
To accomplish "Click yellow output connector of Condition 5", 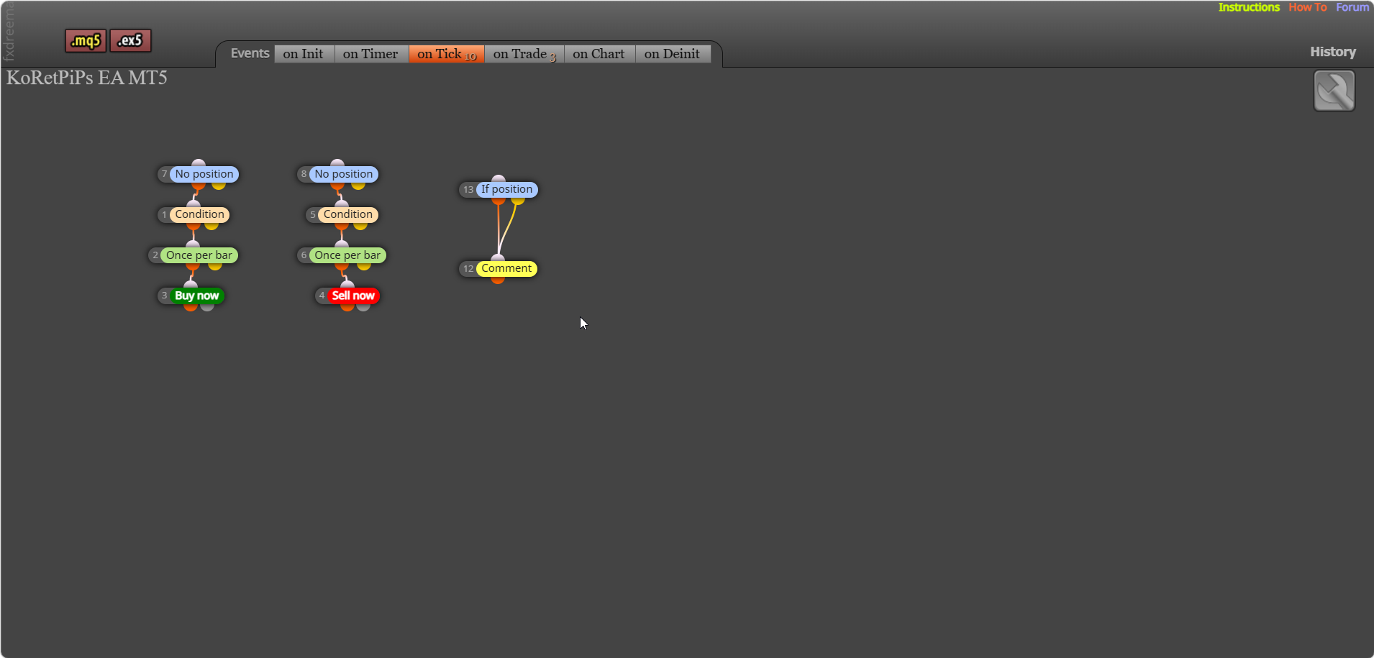I will point(360,226).
